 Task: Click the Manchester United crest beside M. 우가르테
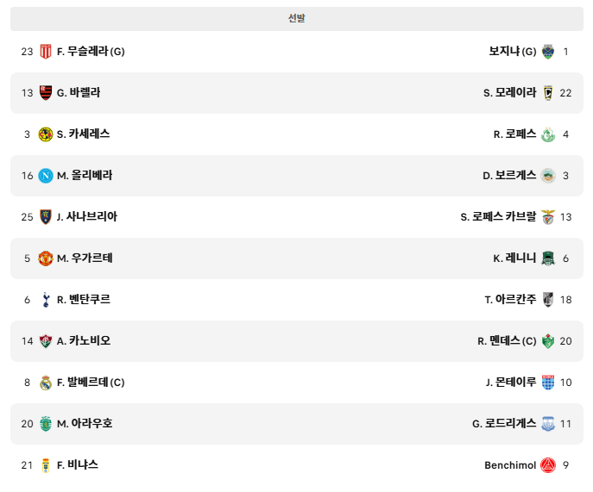click(46, 258)
